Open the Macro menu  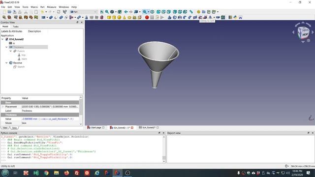[x=34, y=7]
